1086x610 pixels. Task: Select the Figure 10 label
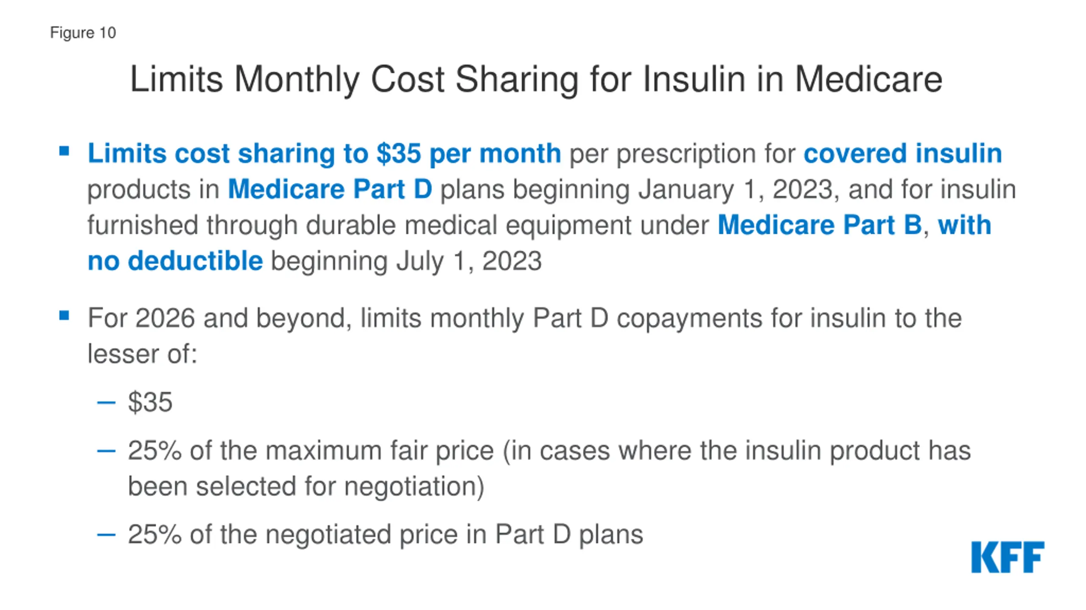coord(83,33)
